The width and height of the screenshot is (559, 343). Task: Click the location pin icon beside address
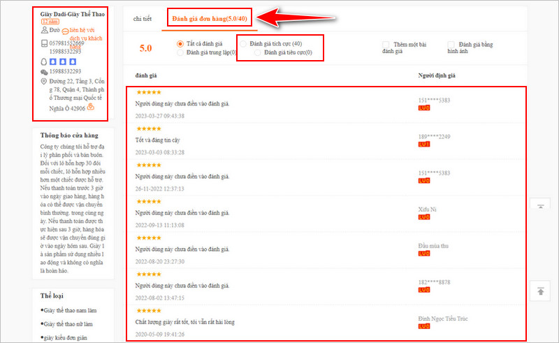[43, 81]
